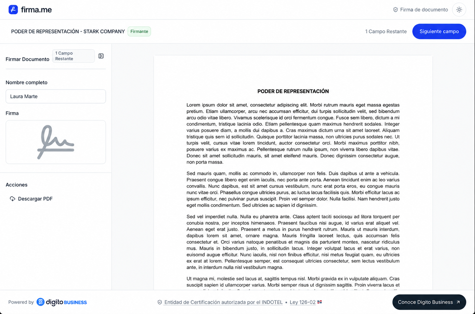This screenshot has width=475, height=314.
Task: Click the document heading PODER DE REPRESENTACIÓN
Action: pyautogui.click(x=293, y=91)
